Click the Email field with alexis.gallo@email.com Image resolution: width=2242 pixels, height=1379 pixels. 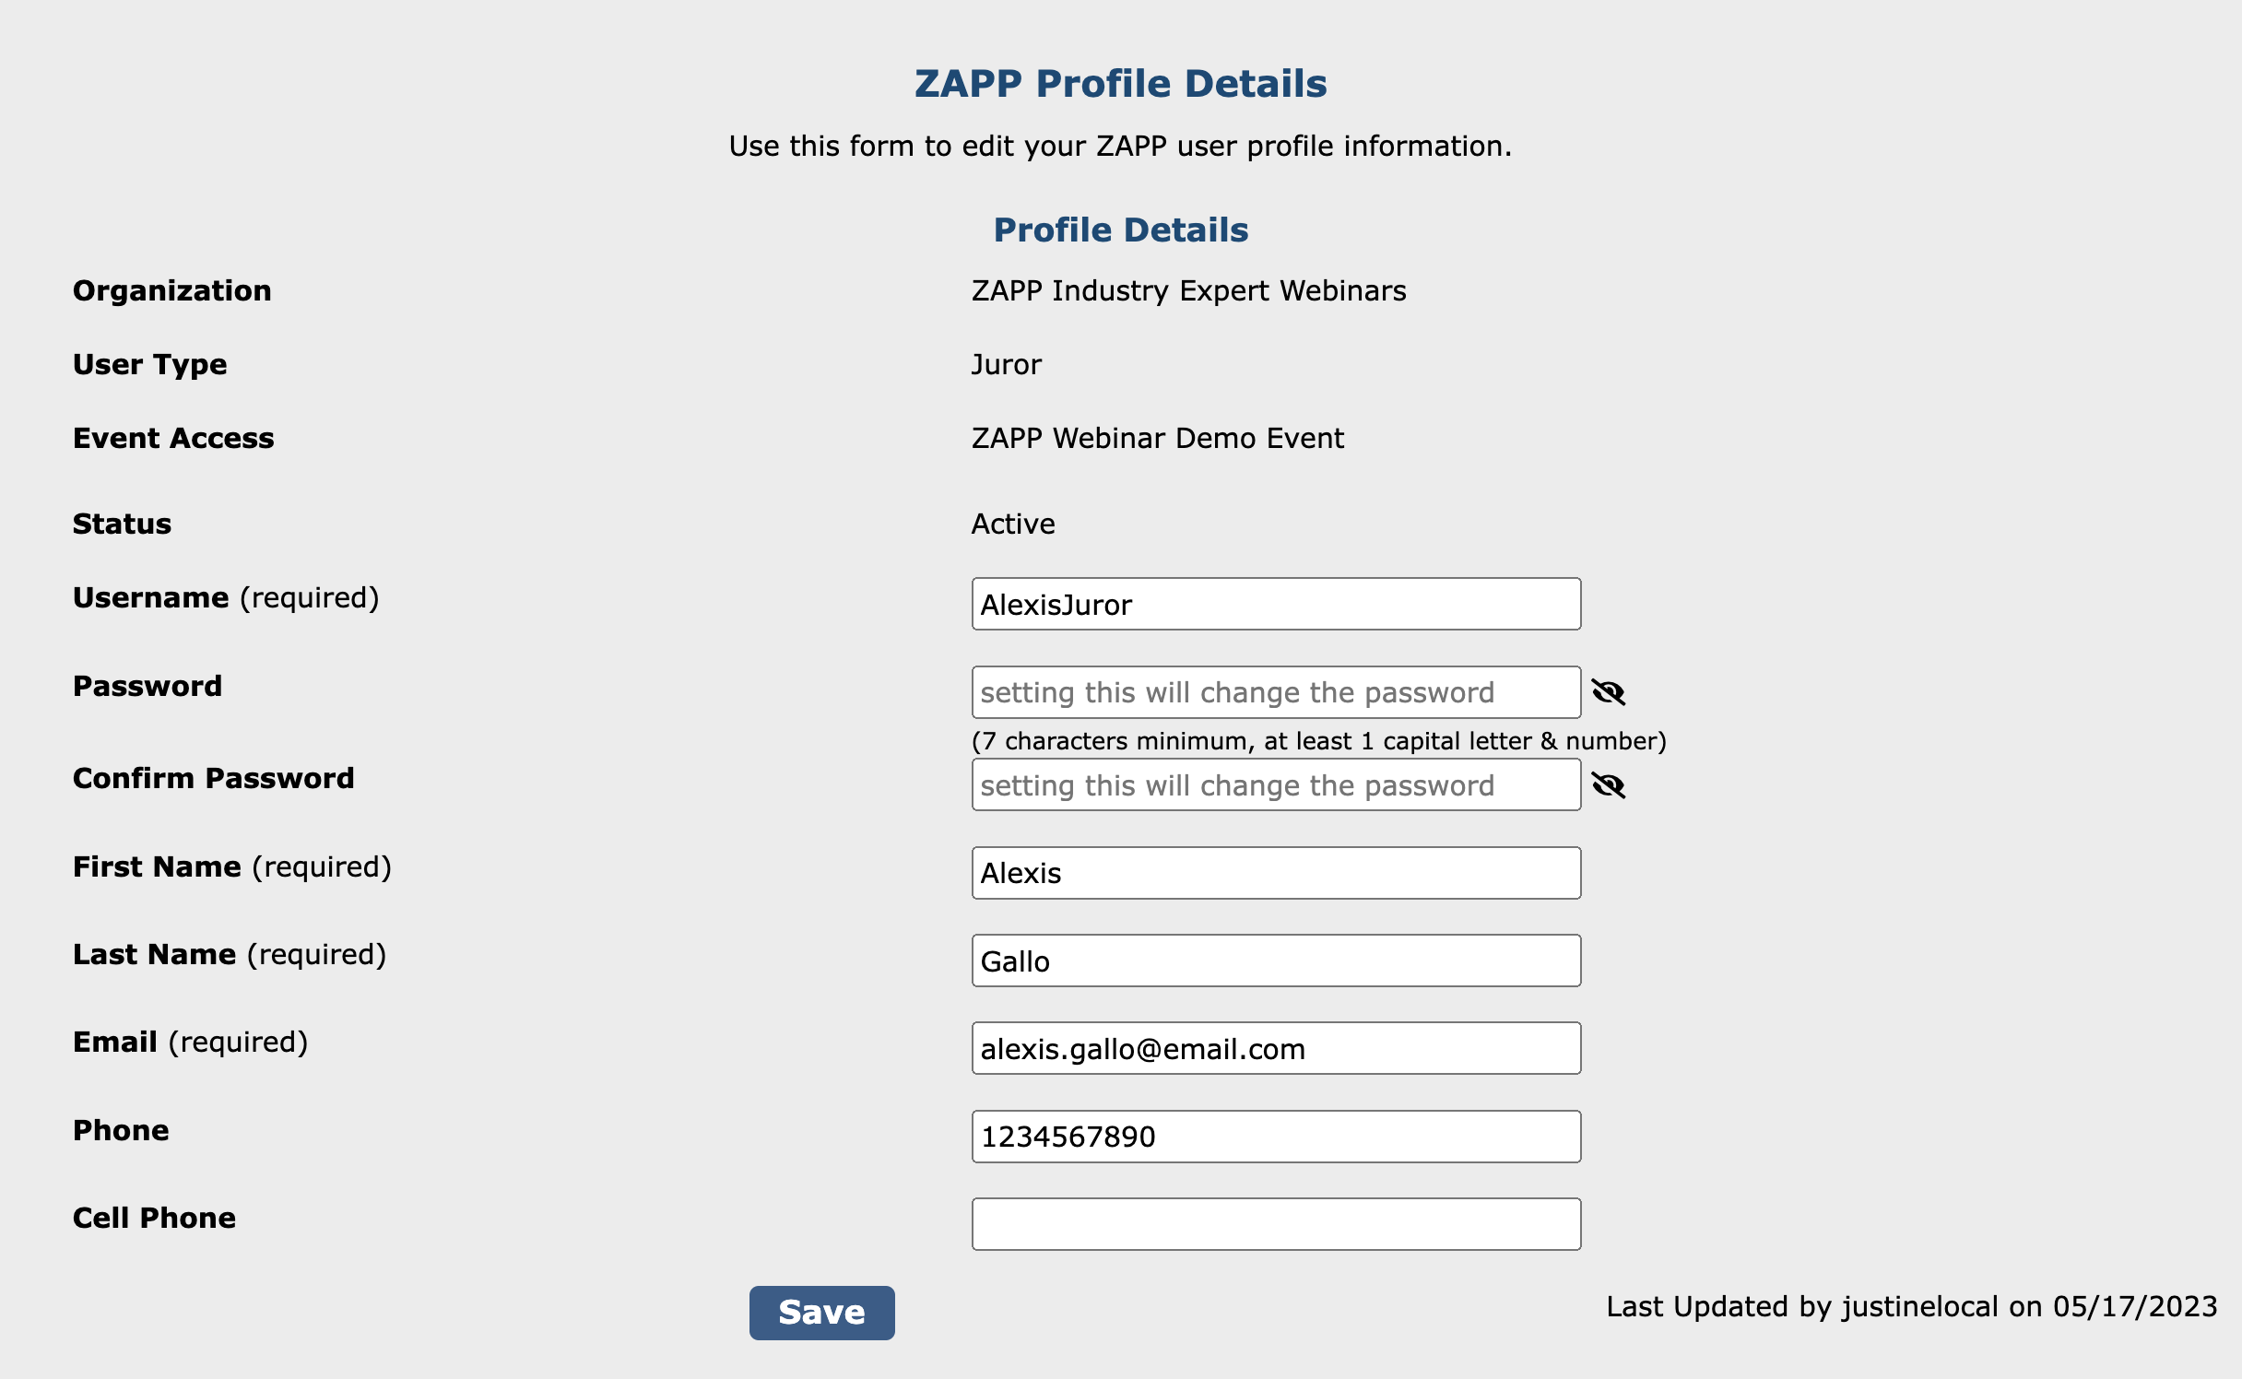1276,1049
